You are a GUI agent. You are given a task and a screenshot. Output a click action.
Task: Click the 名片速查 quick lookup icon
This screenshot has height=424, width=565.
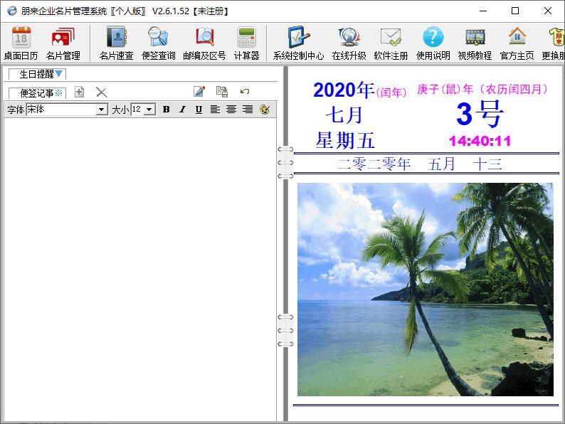pyautogui.click(x=116, y=43)
